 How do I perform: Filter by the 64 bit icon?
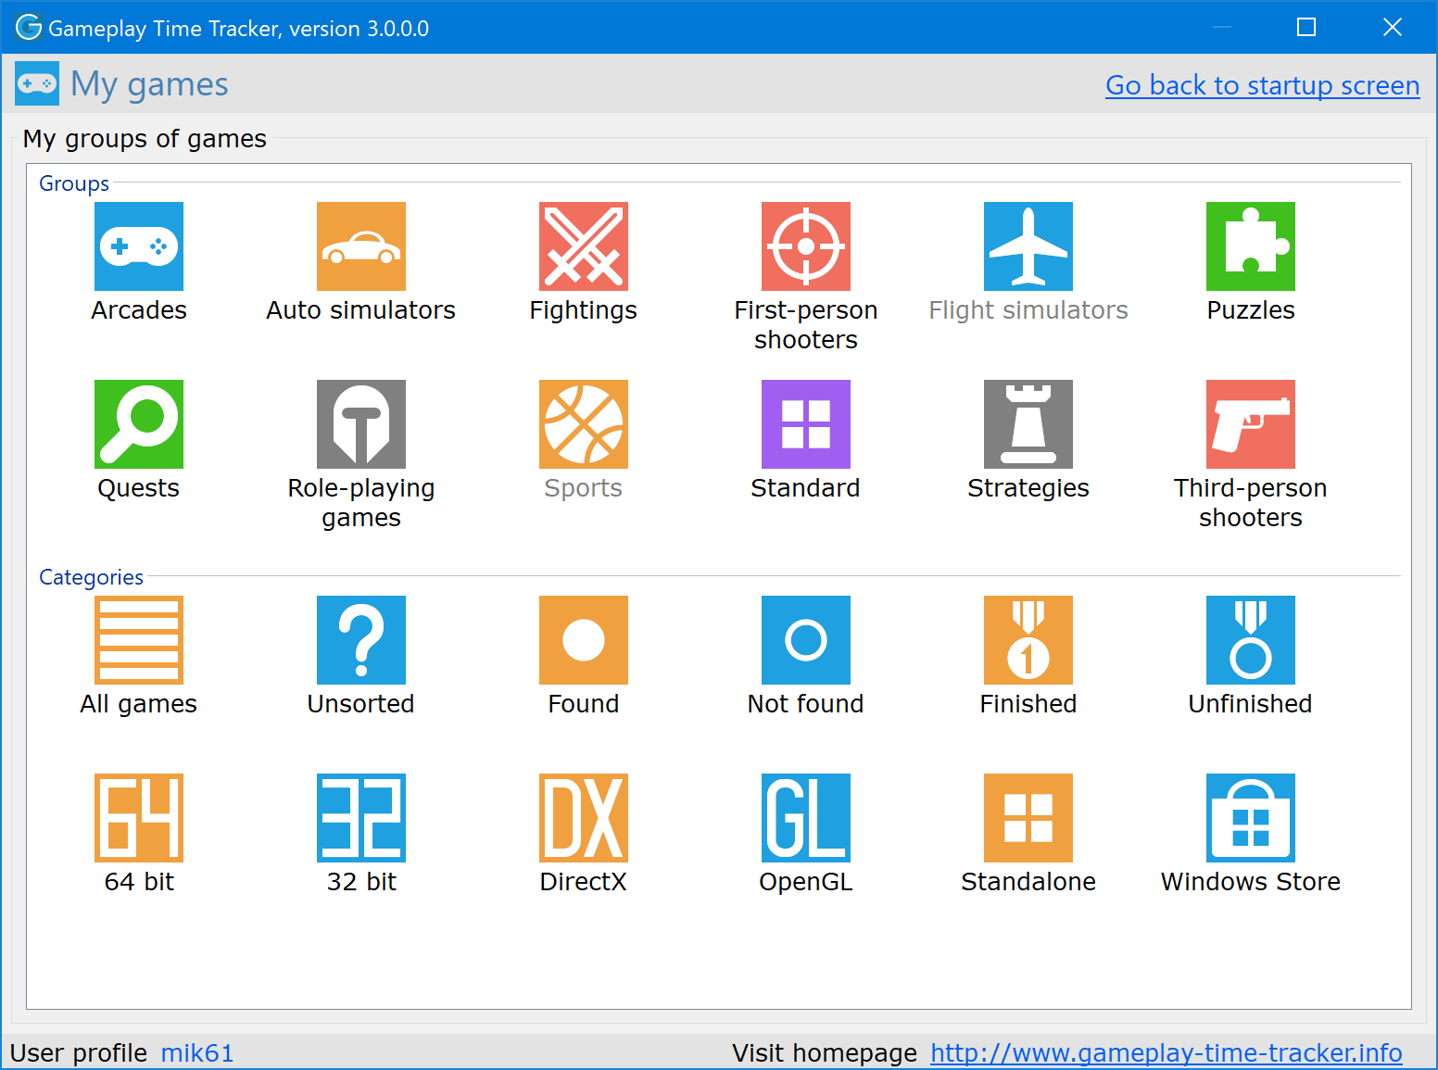139,818
